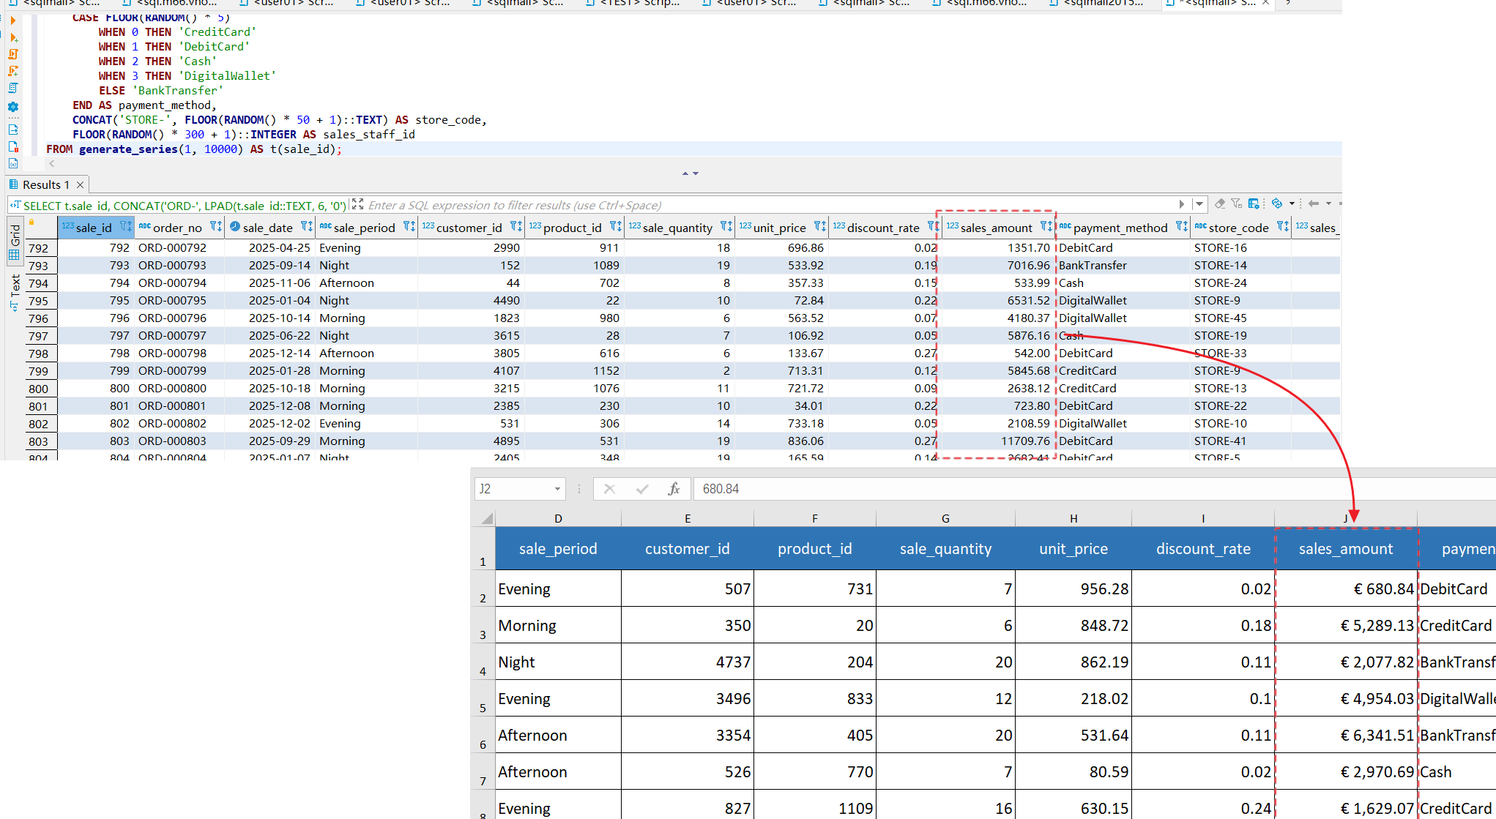Viewport: 1496px width, 819px height.
Task: Confirm formula entry with the checkmark icon
Action: pos(642,489)
